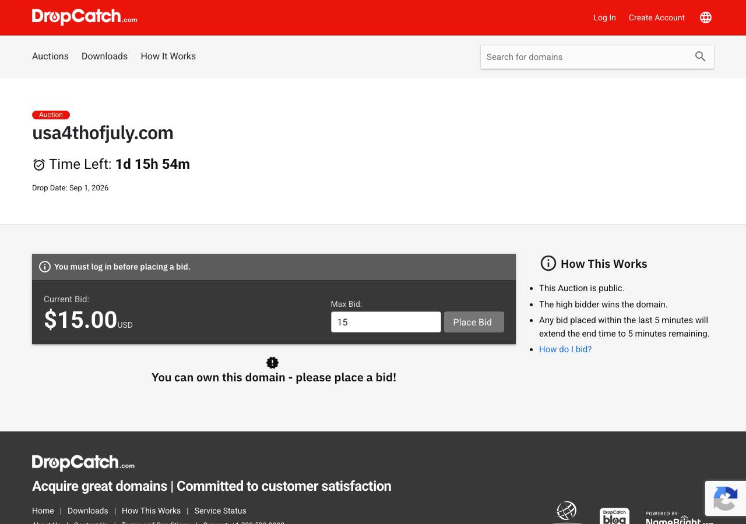Open the Auctions nav item
This screenshot has width=746, height=524.
click(50, 56)
